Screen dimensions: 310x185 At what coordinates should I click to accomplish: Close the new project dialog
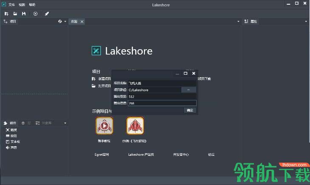(x=194, y=73)
